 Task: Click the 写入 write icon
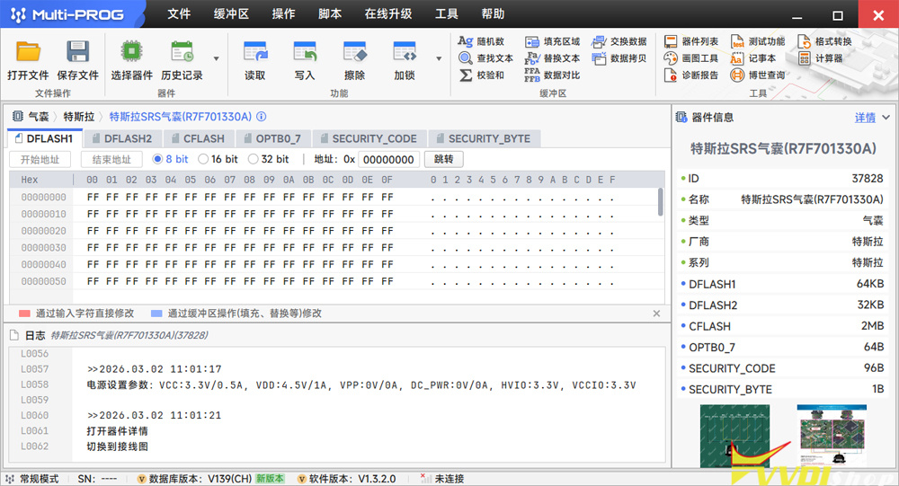305,53
